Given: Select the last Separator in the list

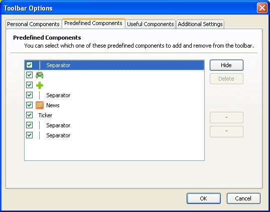Looking at the screenshot, I should (114, 135).
